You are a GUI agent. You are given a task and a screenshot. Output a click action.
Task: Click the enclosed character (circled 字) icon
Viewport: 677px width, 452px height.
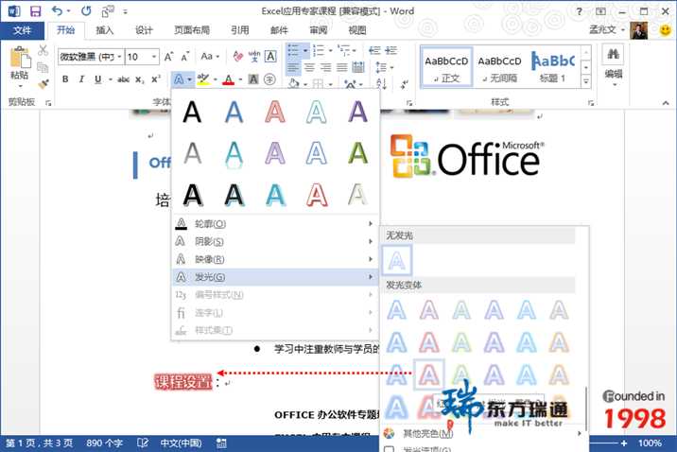269,79
